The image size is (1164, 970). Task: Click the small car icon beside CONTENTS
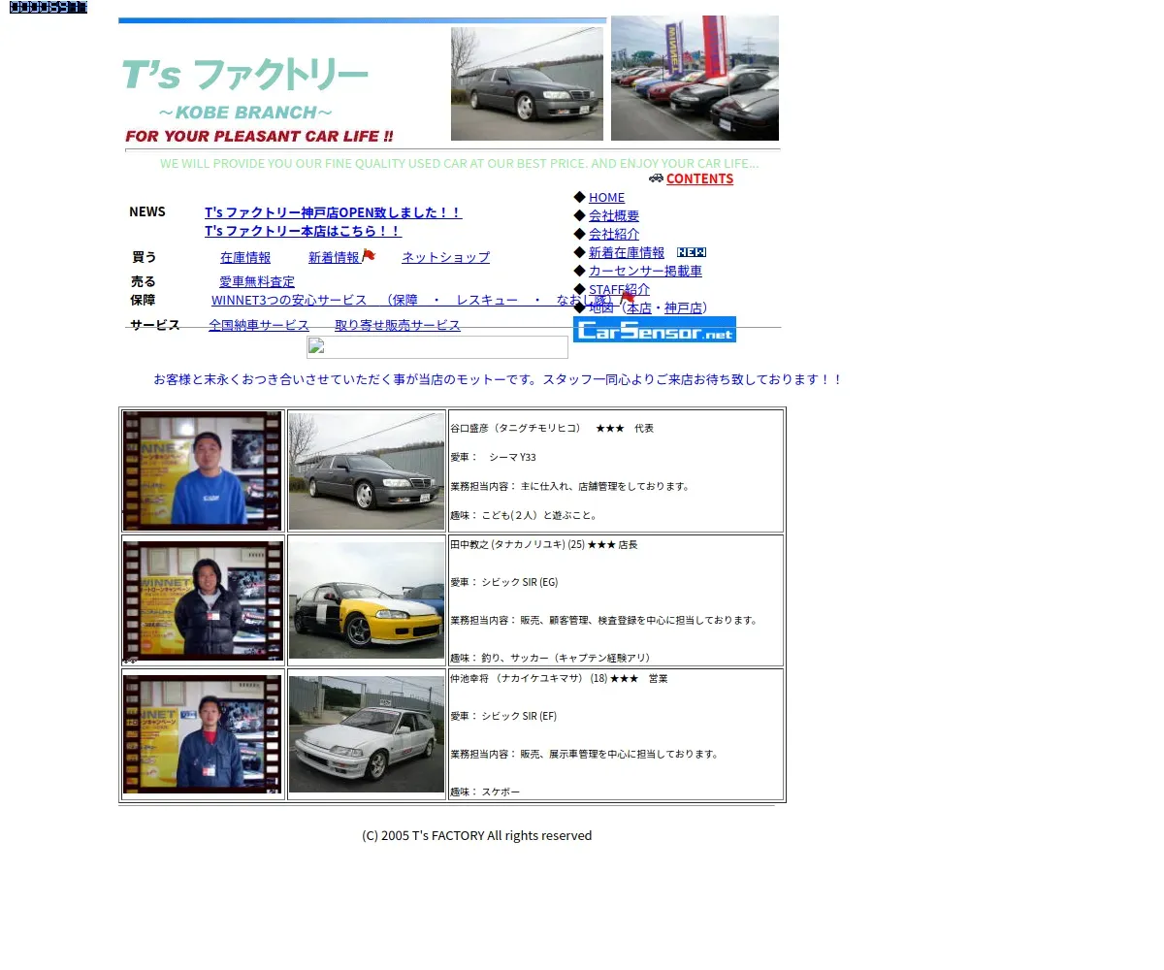coord(656,178)
